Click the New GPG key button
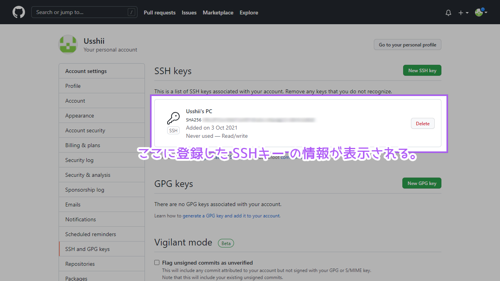 (422, 183)
